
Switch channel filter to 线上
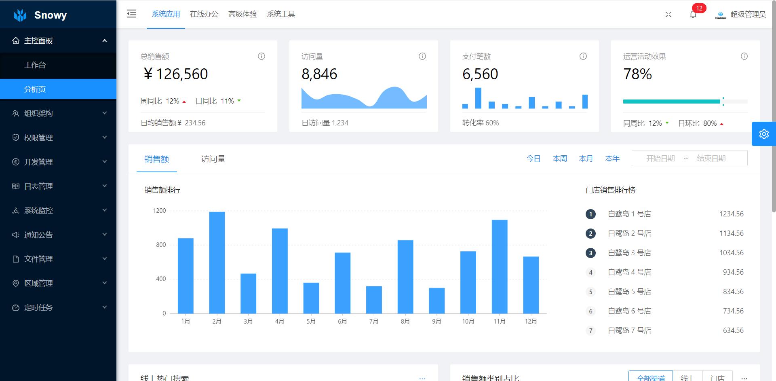coord(687,377)
